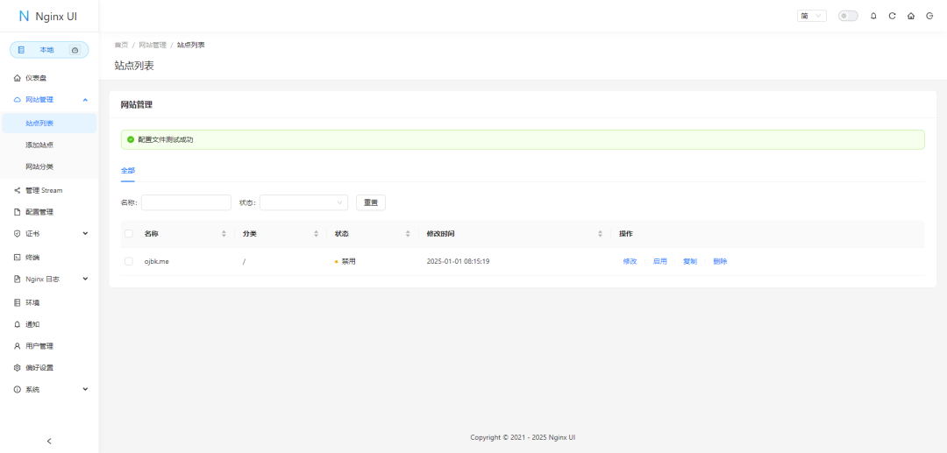The height and width of the screenshot is (453, 947).
Task: Click the small icon button beside 本地
Action: click(75, 50)
